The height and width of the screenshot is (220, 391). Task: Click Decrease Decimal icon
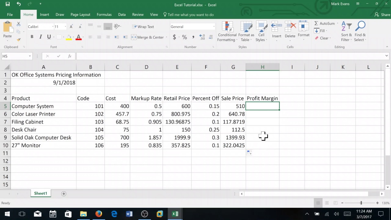click(x=211, y=37)
